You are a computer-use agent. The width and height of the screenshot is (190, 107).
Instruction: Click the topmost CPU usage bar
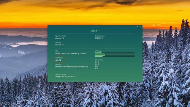coord(115,53)
